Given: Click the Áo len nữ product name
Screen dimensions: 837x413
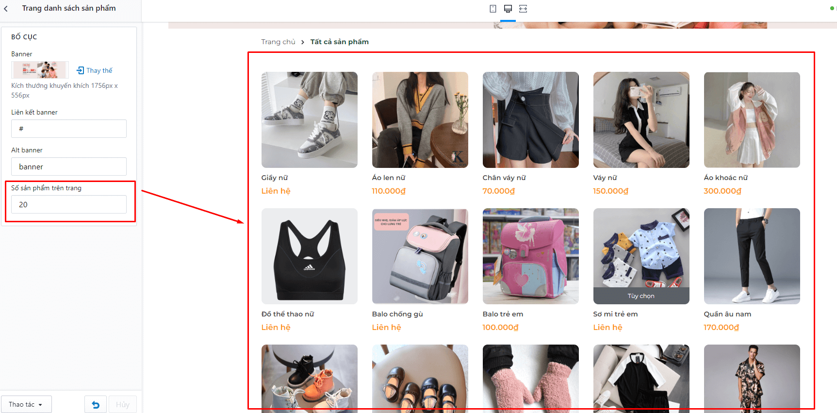Looking at the screenshot, I should (389, 178).
